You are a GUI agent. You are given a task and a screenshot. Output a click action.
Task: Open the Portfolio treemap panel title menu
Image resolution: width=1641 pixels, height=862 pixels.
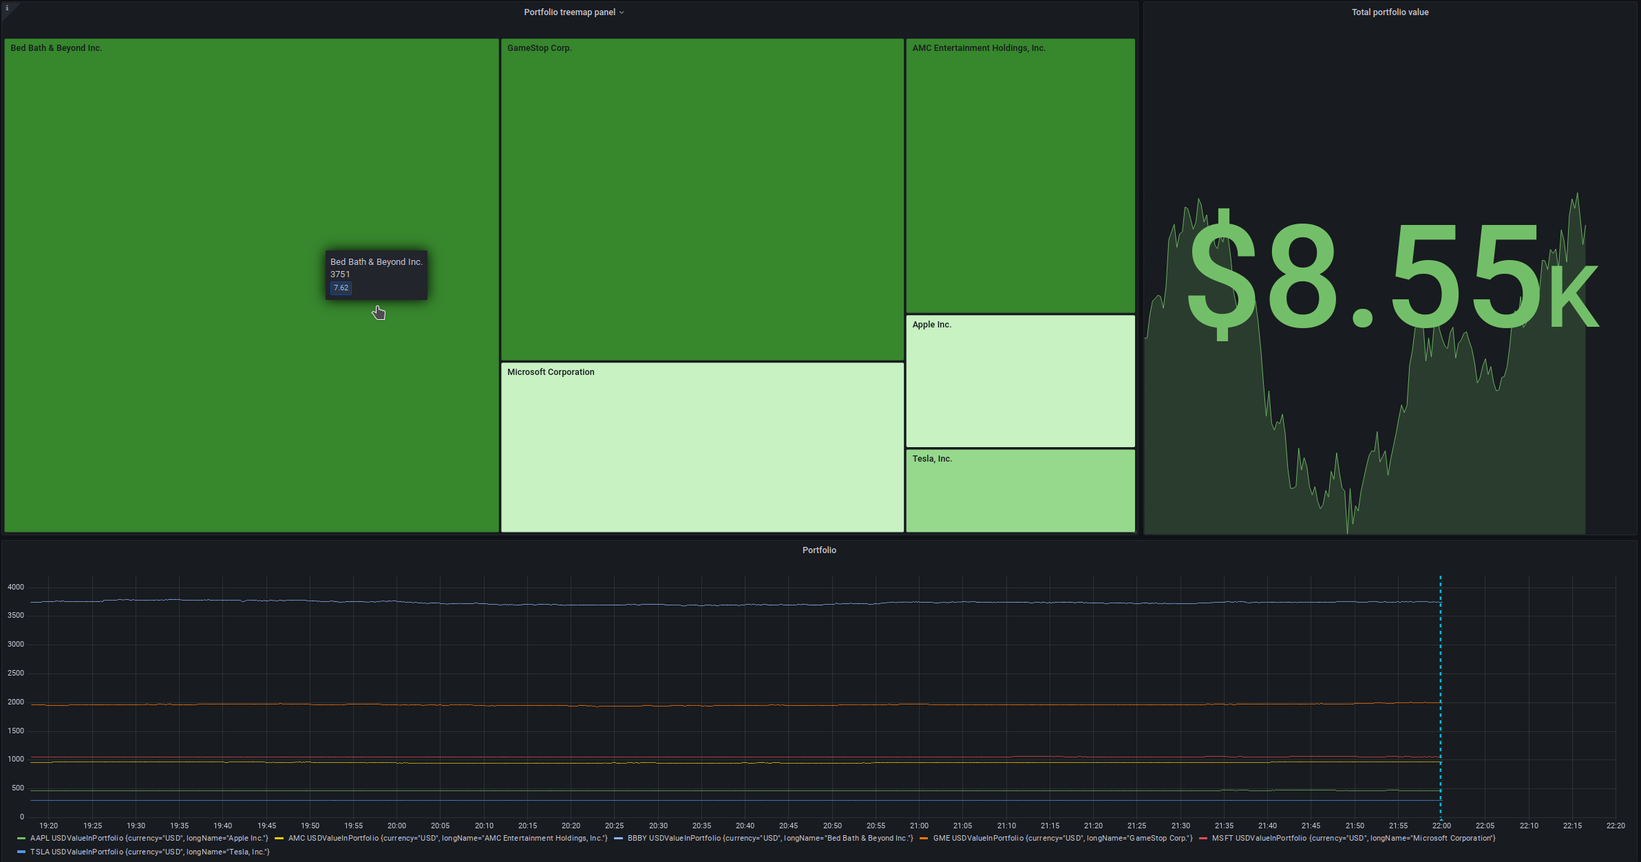573,12
